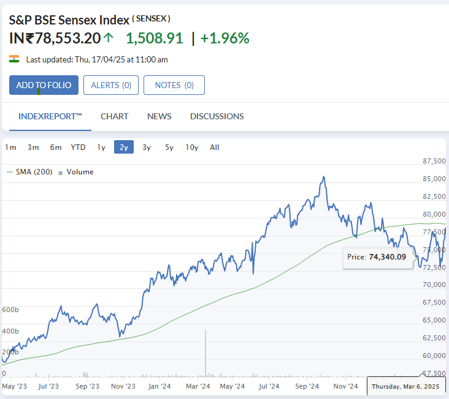The image size is (449, 399).
Task: Switch to the INDEXREPORT tab
Action: click(x=50, y=116)
